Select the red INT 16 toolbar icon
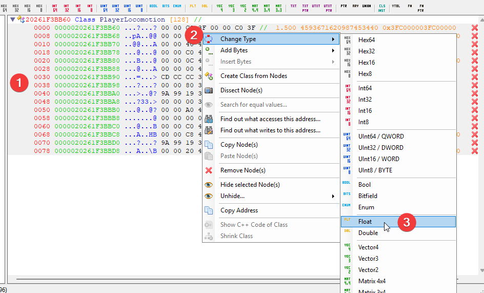 click(78, 8)
